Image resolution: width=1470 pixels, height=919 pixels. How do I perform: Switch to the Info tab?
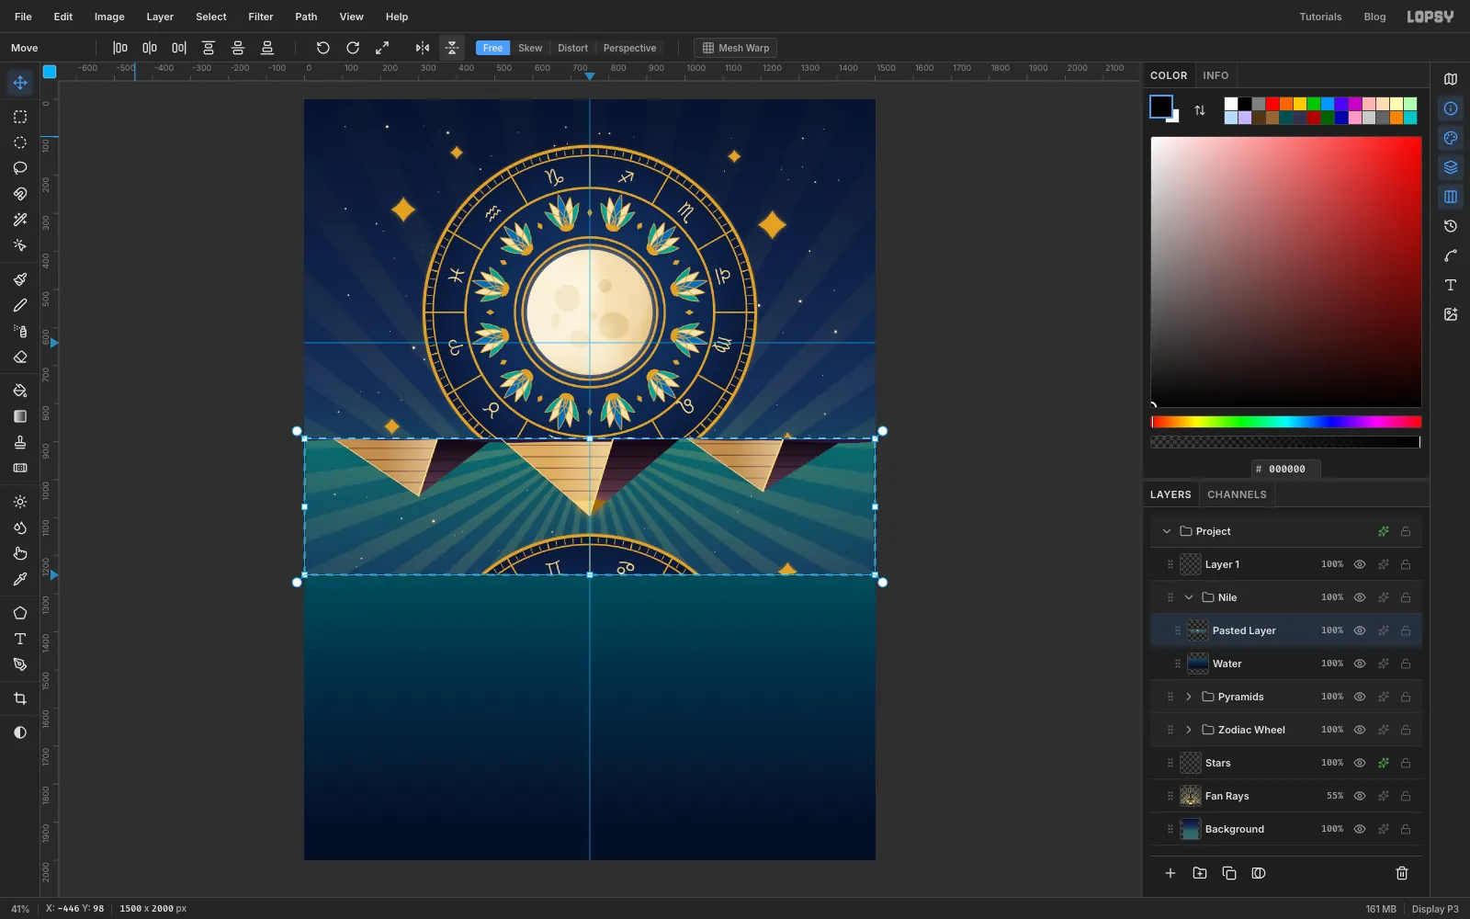pyautogui.click(x=1216, y=75)
